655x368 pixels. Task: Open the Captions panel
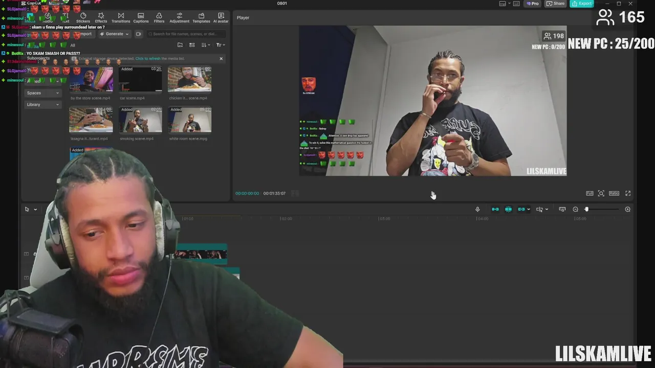pyautogui.click(x=141, y=18)
